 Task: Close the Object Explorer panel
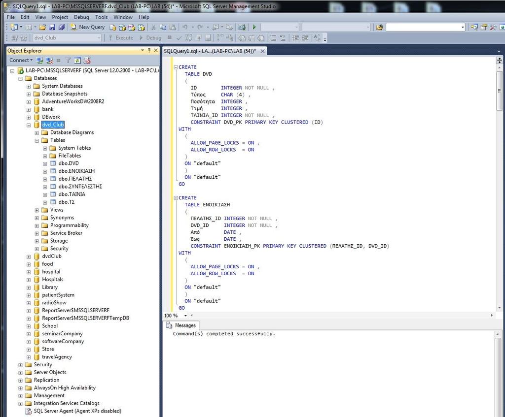(x=156, y=51)
